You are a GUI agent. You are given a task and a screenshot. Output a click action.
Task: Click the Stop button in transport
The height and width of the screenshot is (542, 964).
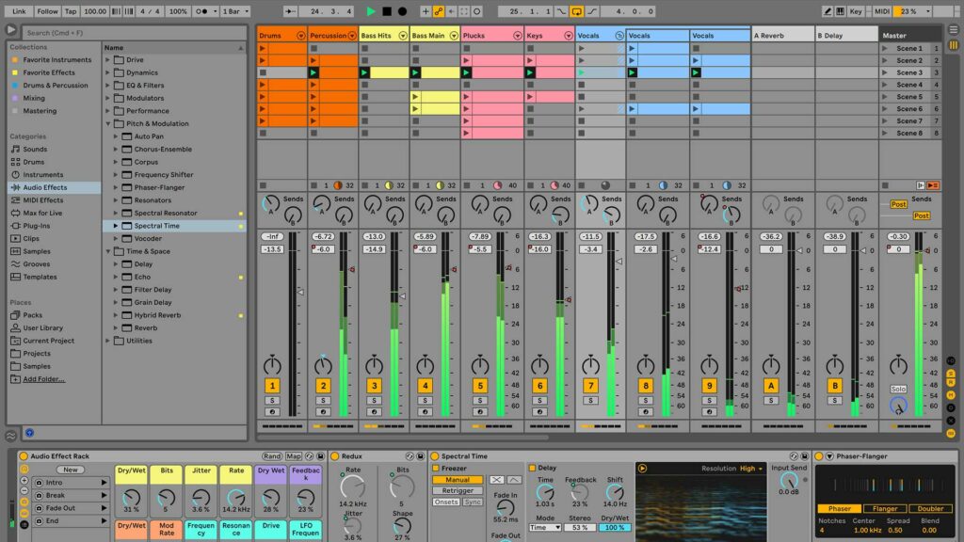coord(387,11)
